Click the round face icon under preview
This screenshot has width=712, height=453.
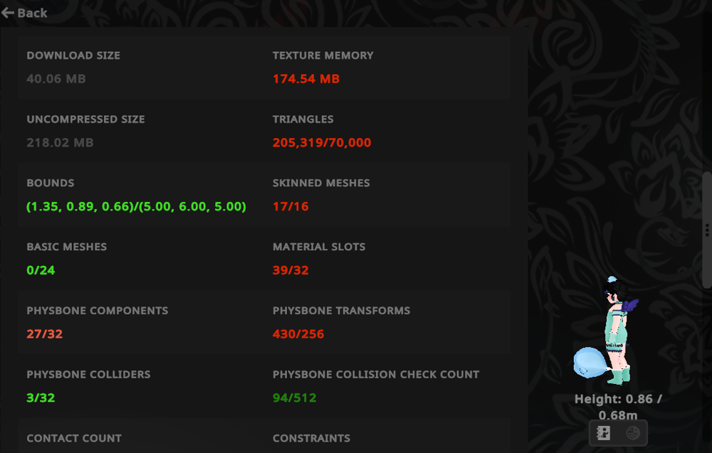point(632,432)
